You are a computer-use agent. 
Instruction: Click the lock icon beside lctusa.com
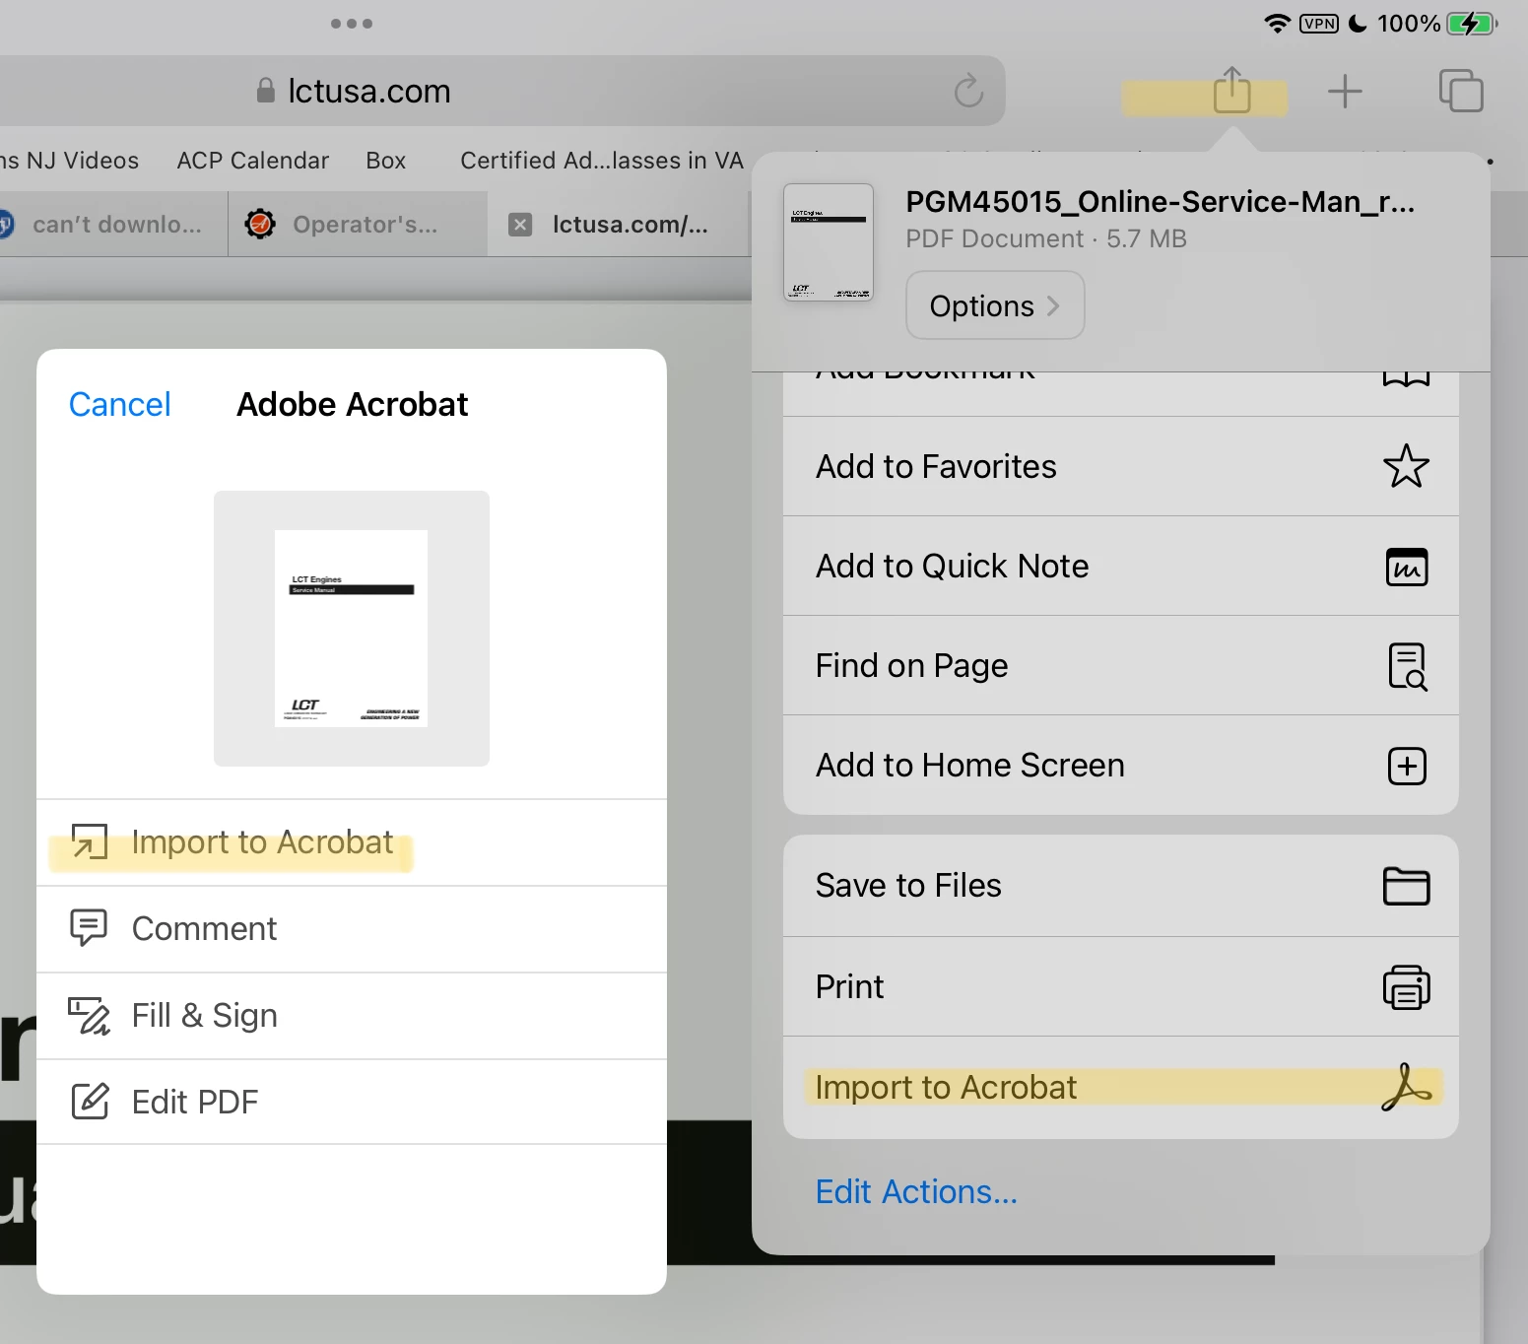[265, 91]
